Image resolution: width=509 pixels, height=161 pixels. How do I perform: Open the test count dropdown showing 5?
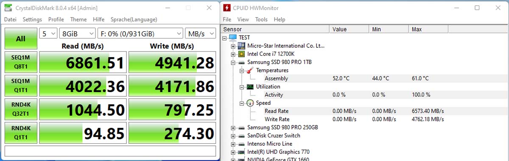(48, 33)
